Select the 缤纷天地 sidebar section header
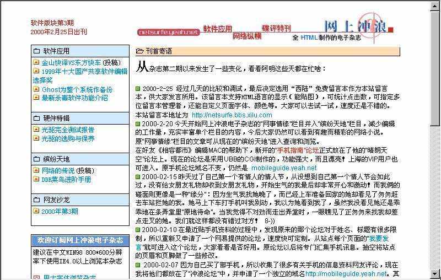Viewport: 441px width, 280px height. coord(80,159)
